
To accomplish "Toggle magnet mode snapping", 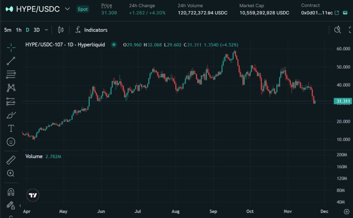I will tap(11, 192).
